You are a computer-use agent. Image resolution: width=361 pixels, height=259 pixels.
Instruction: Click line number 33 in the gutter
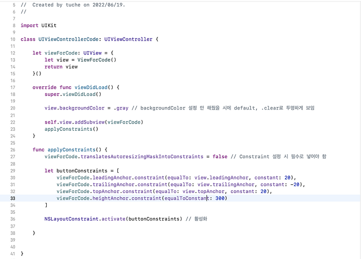13,199
